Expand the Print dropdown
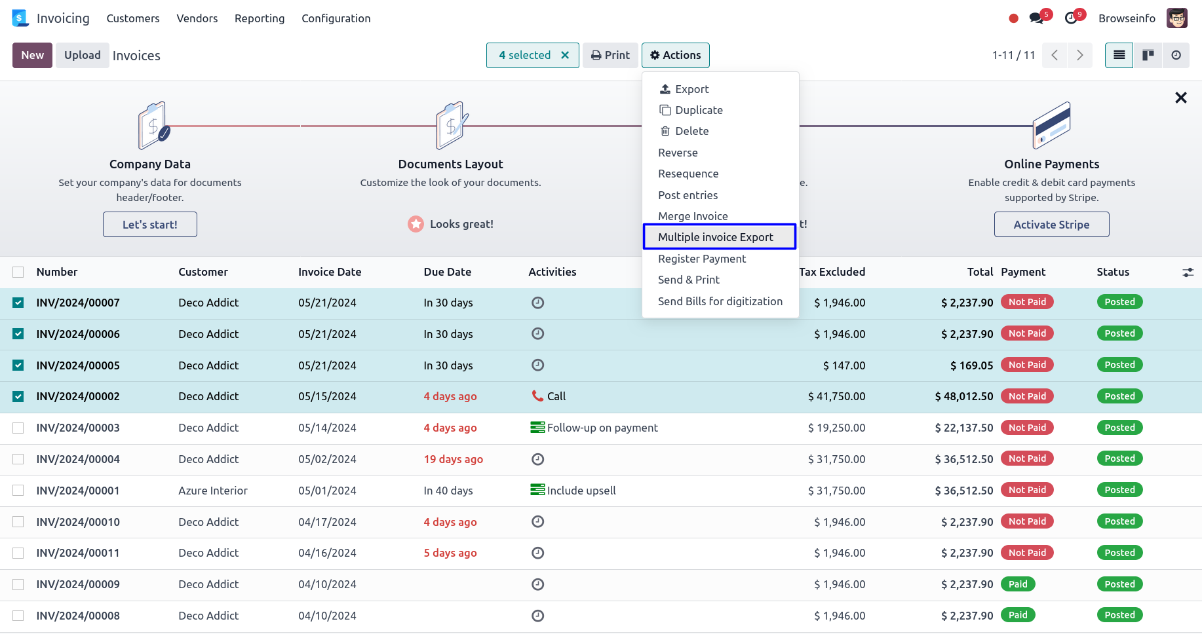The image size is (1202, 634). (610, 56)
